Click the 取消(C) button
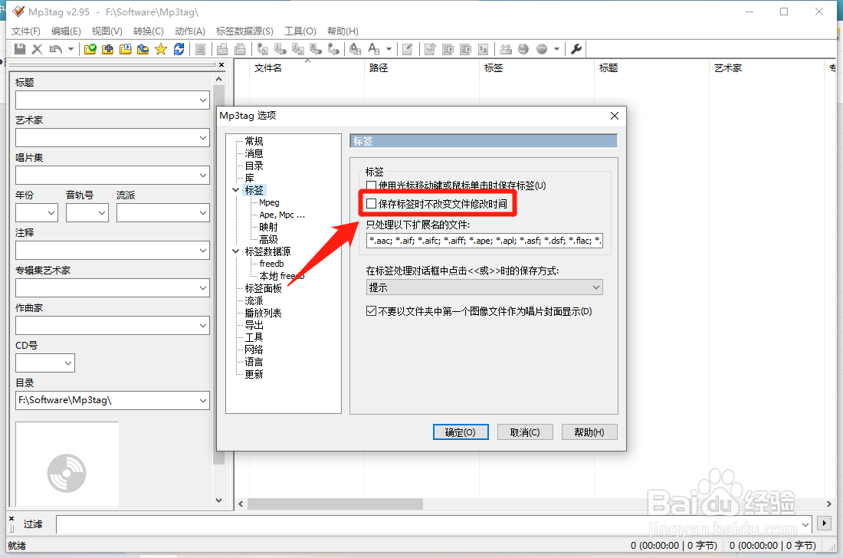 (525, 432)
